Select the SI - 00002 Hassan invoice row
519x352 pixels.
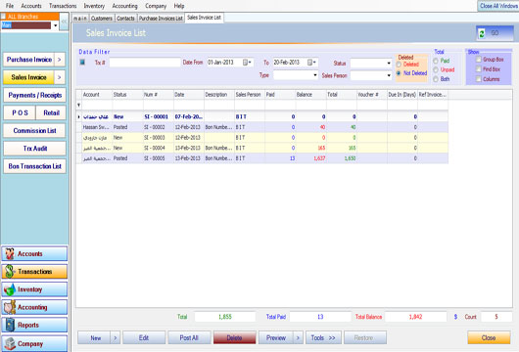[x=262, y=127]
